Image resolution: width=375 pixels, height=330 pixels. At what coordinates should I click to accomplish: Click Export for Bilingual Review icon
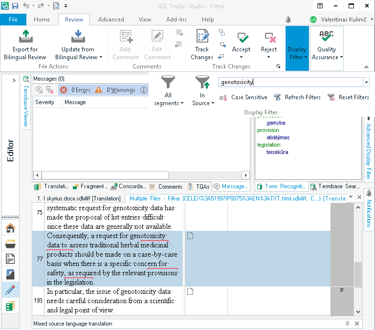25,36
